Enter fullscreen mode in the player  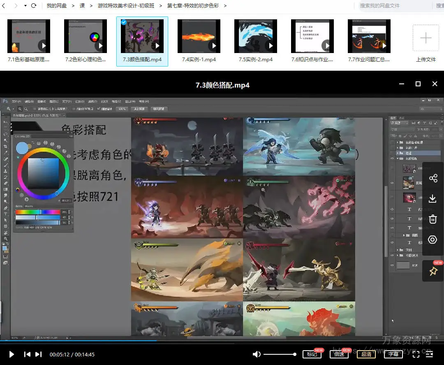point(416,354)
